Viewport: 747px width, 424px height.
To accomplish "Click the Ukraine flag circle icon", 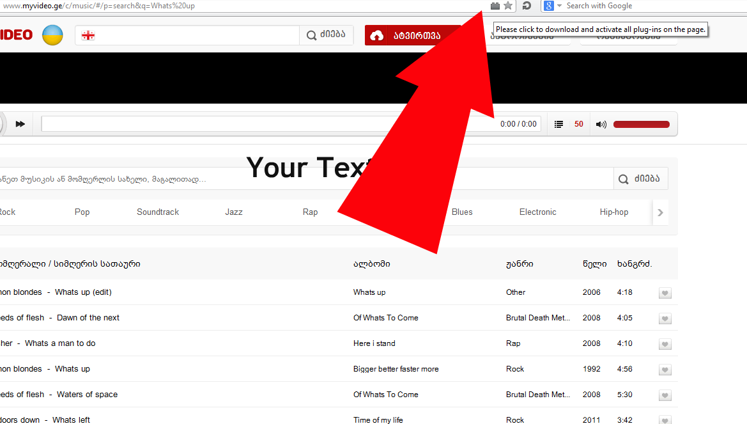I will click(52, 35).
